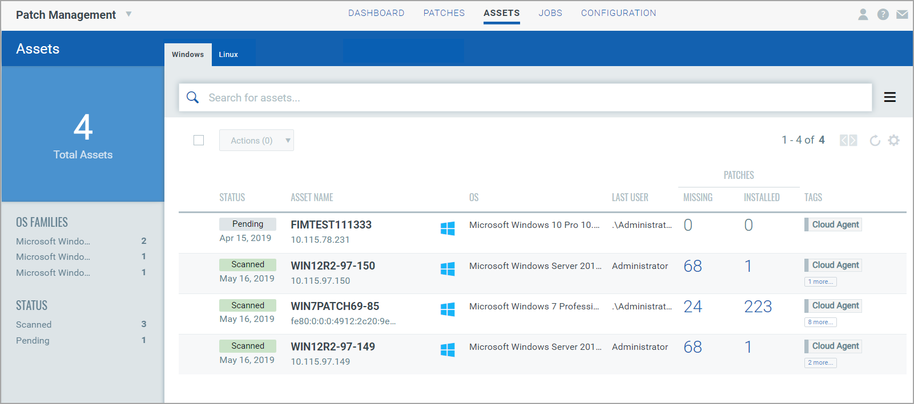Screen dimensions: 914x404
Task: Expand the Patch Management module dropdown
Action: pyautogui.click(x=128, y=14)
